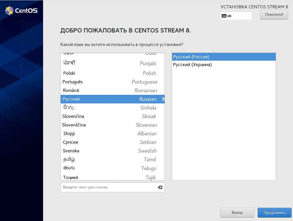Choose Polski (Polish) language row
Screen dimensions: 293x221
click(113, 73)
